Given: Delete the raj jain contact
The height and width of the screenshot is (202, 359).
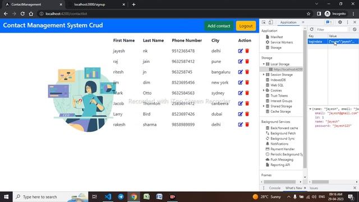Looking at the screenshot, I should coord(247,61).
